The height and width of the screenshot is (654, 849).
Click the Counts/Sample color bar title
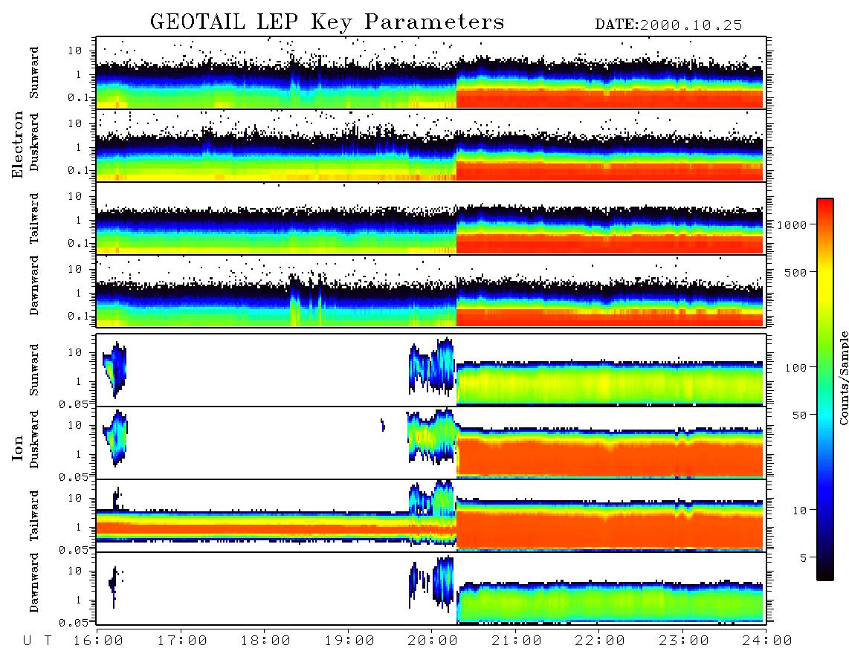pos(844,378)
